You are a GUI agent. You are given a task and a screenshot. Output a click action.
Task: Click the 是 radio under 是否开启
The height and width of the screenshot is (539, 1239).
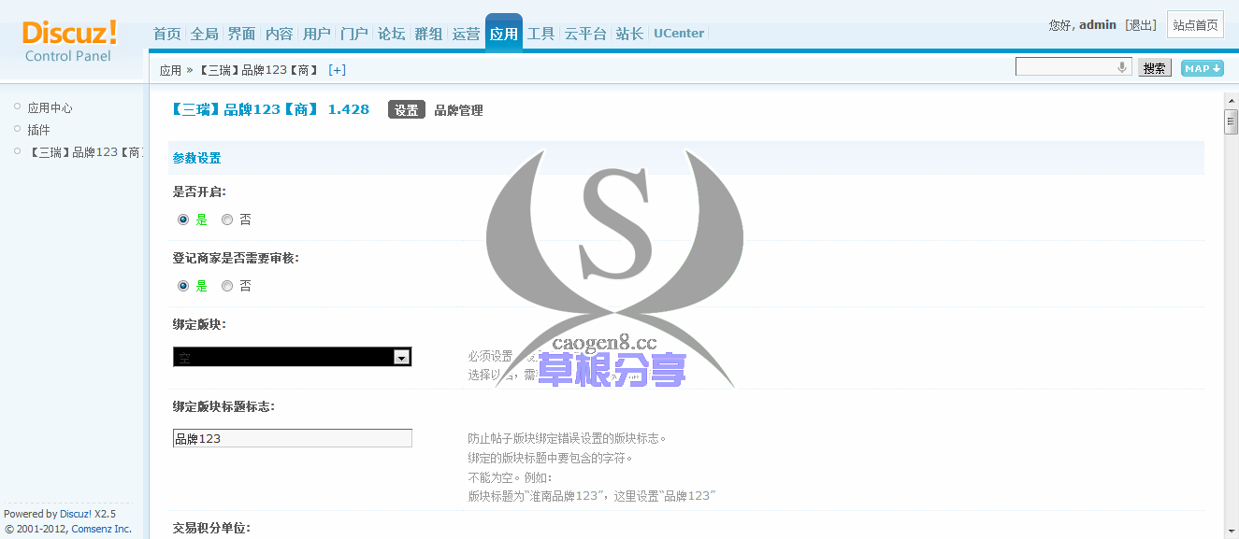pos(182,220)
